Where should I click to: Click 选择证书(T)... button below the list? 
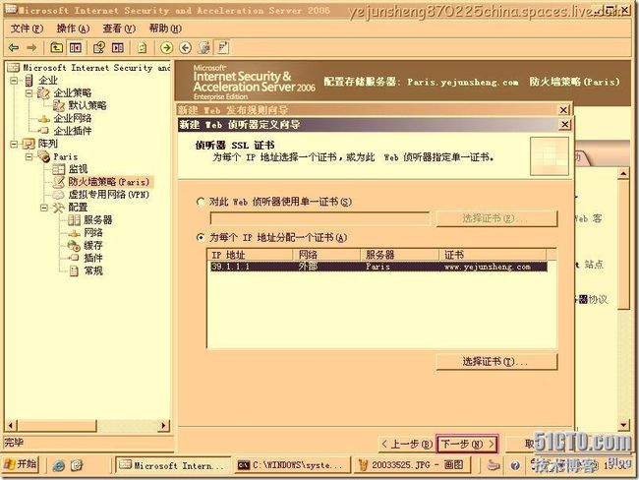[496, 362]
